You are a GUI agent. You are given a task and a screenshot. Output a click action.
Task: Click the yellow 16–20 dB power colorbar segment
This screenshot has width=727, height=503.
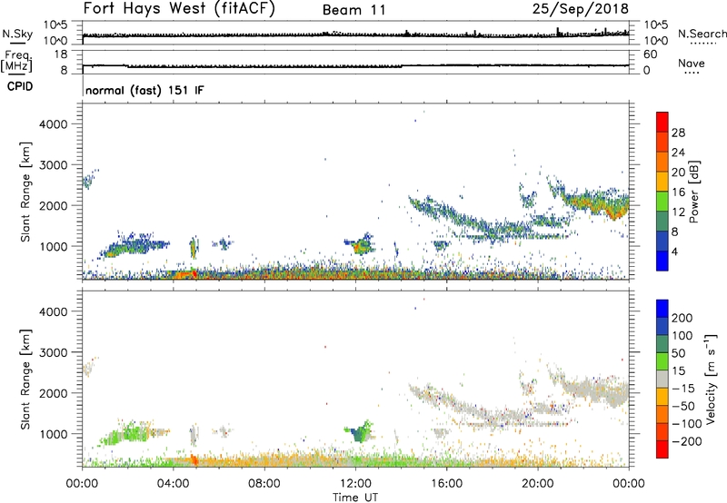(662, 182)
